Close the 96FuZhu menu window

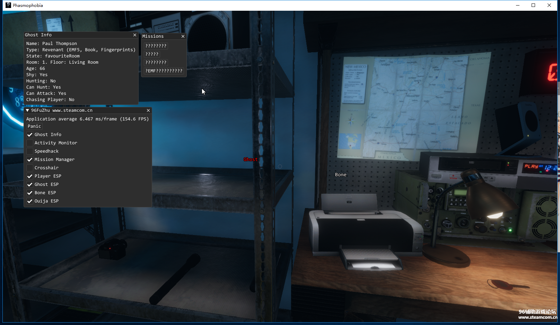coord(148,110)
